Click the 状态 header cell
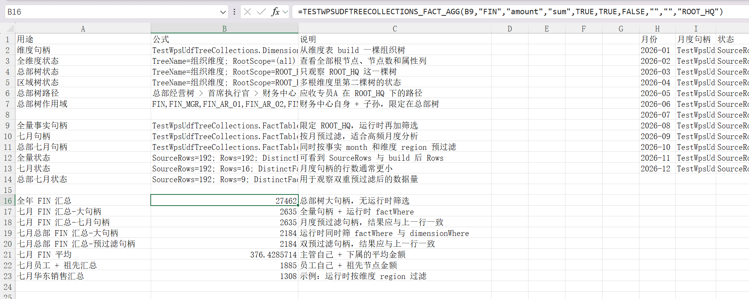The image size is (749, 299). 732,39
